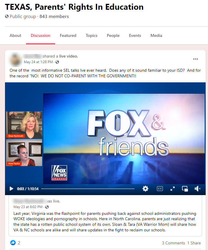Click the blue Like reaction icon
208x250 pixels.
[x=13, y=243]
